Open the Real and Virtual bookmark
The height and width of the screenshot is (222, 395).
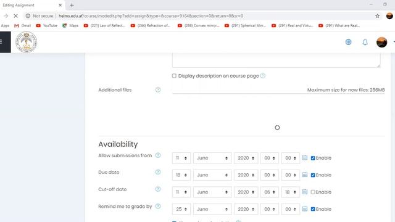pos(292,26)
